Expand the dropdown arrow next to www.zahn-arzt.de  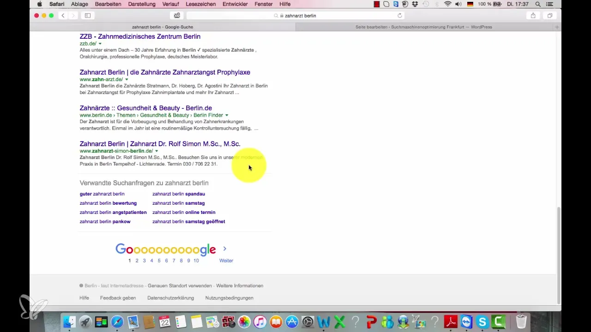coord(127,80)
